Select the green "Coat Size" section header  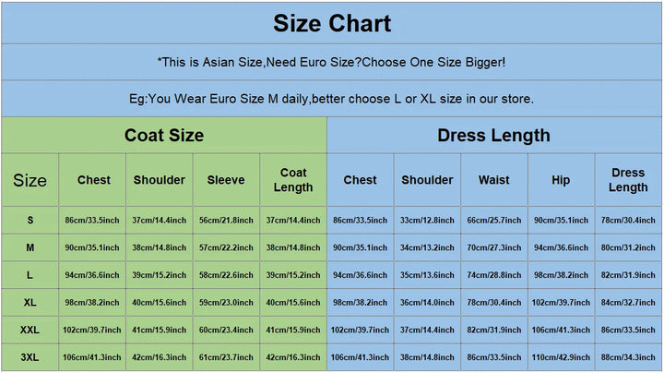tap(164, 136)
